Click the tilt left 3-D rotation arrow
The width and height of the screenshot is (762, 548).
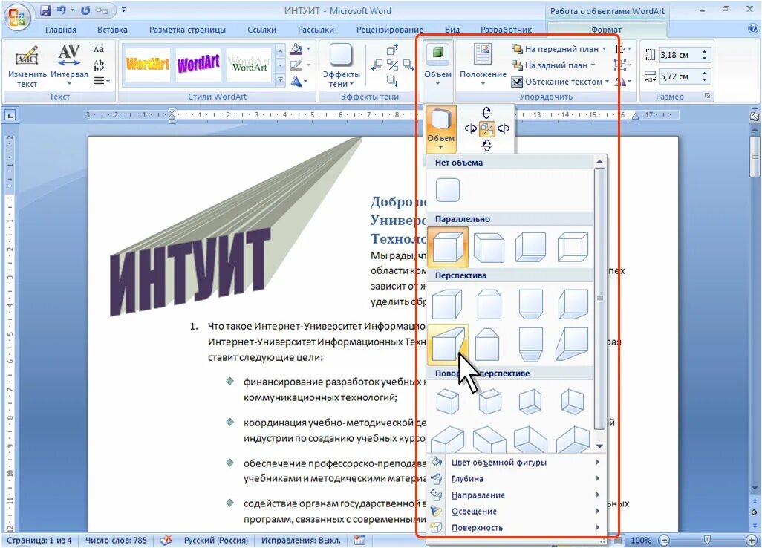(x=470, y=128)
